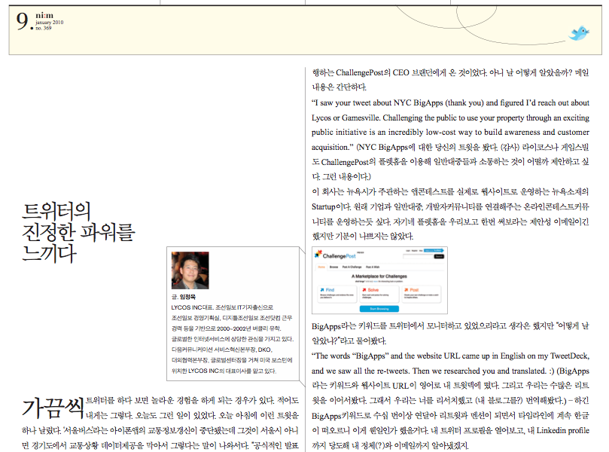Click the ChallengePost search input field
This screenshot has width=609, height=452.
[418, 257]
